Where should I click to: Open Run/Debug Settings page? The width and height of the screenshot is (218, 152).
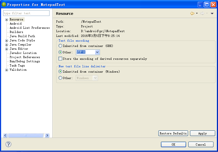[25, 61]
